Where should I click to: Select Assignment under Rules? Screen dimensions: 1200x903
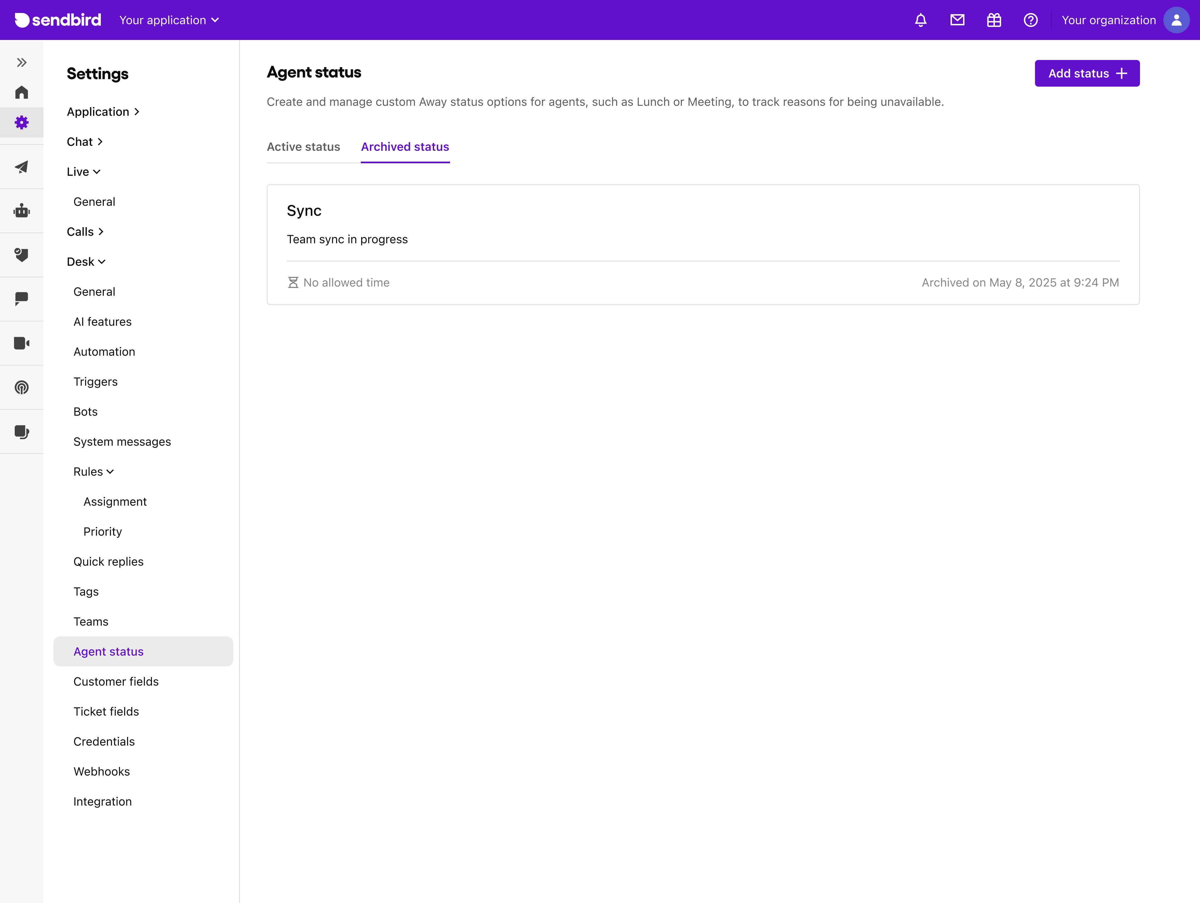pyautogui.click(x=115, y=502)
